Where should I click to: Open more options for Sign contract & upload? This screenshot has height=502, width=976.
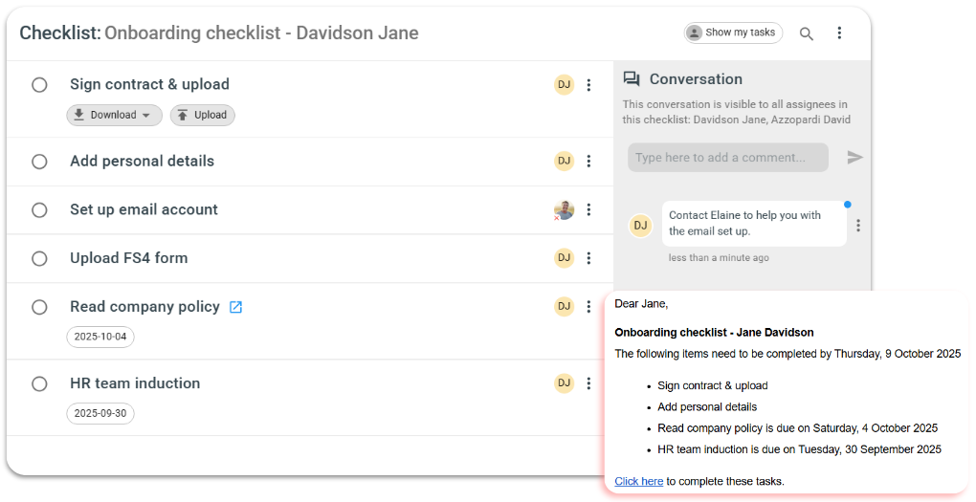[x=588, y=85]
